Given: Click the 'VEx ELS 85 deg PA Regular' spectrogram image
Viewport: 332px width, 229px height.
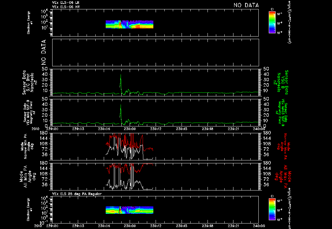Looking at the screenshot, I should tap(129, 210).
